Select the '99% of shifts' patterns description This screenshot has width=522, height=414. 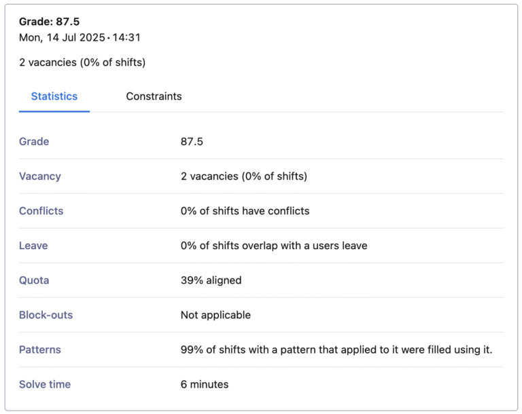coord(336,350)
